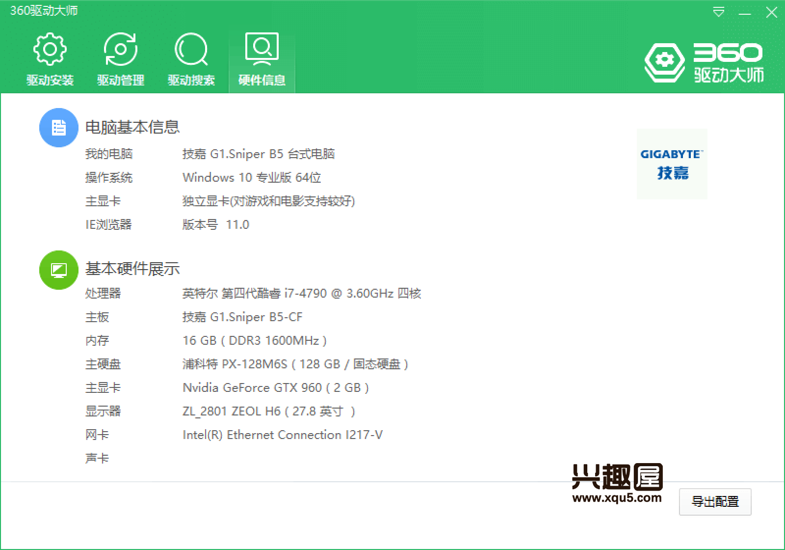Select motherboard value 技嘉 G1.Sniper B5-CF
This screenshot has height=550, width=785.
[242, 317]
